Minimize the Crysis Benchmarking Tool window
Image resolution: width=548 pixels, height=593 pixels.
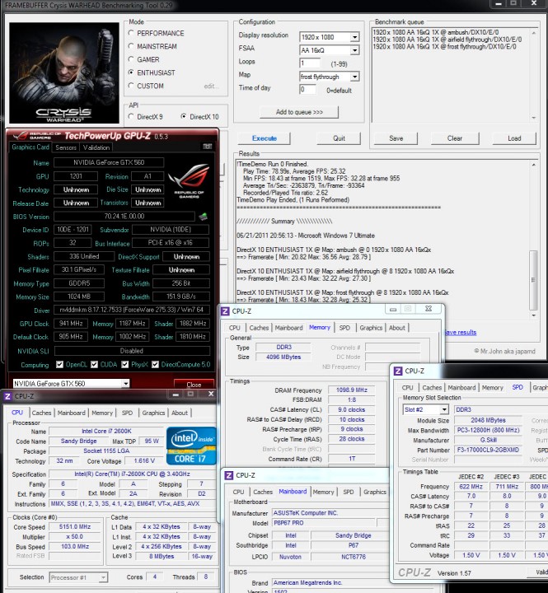pos(498,3)
